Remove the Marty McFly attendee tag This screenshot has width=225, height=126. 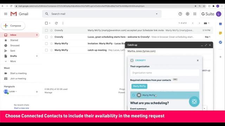[139, 86]
